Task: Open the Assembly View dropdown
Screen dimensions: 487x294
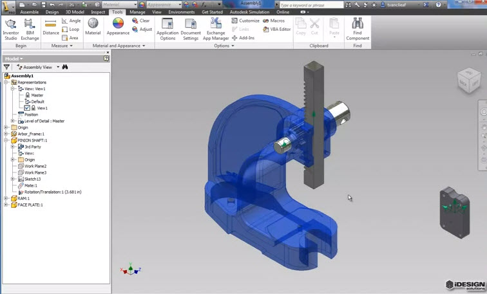Action: (x=58, y=67)
